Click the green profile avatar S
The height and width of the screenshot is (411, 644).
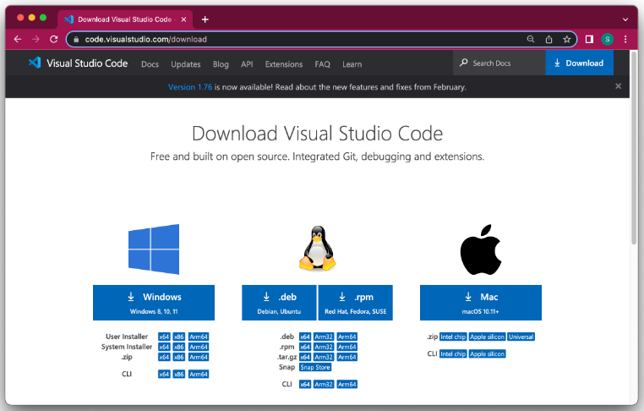point(608,39)
